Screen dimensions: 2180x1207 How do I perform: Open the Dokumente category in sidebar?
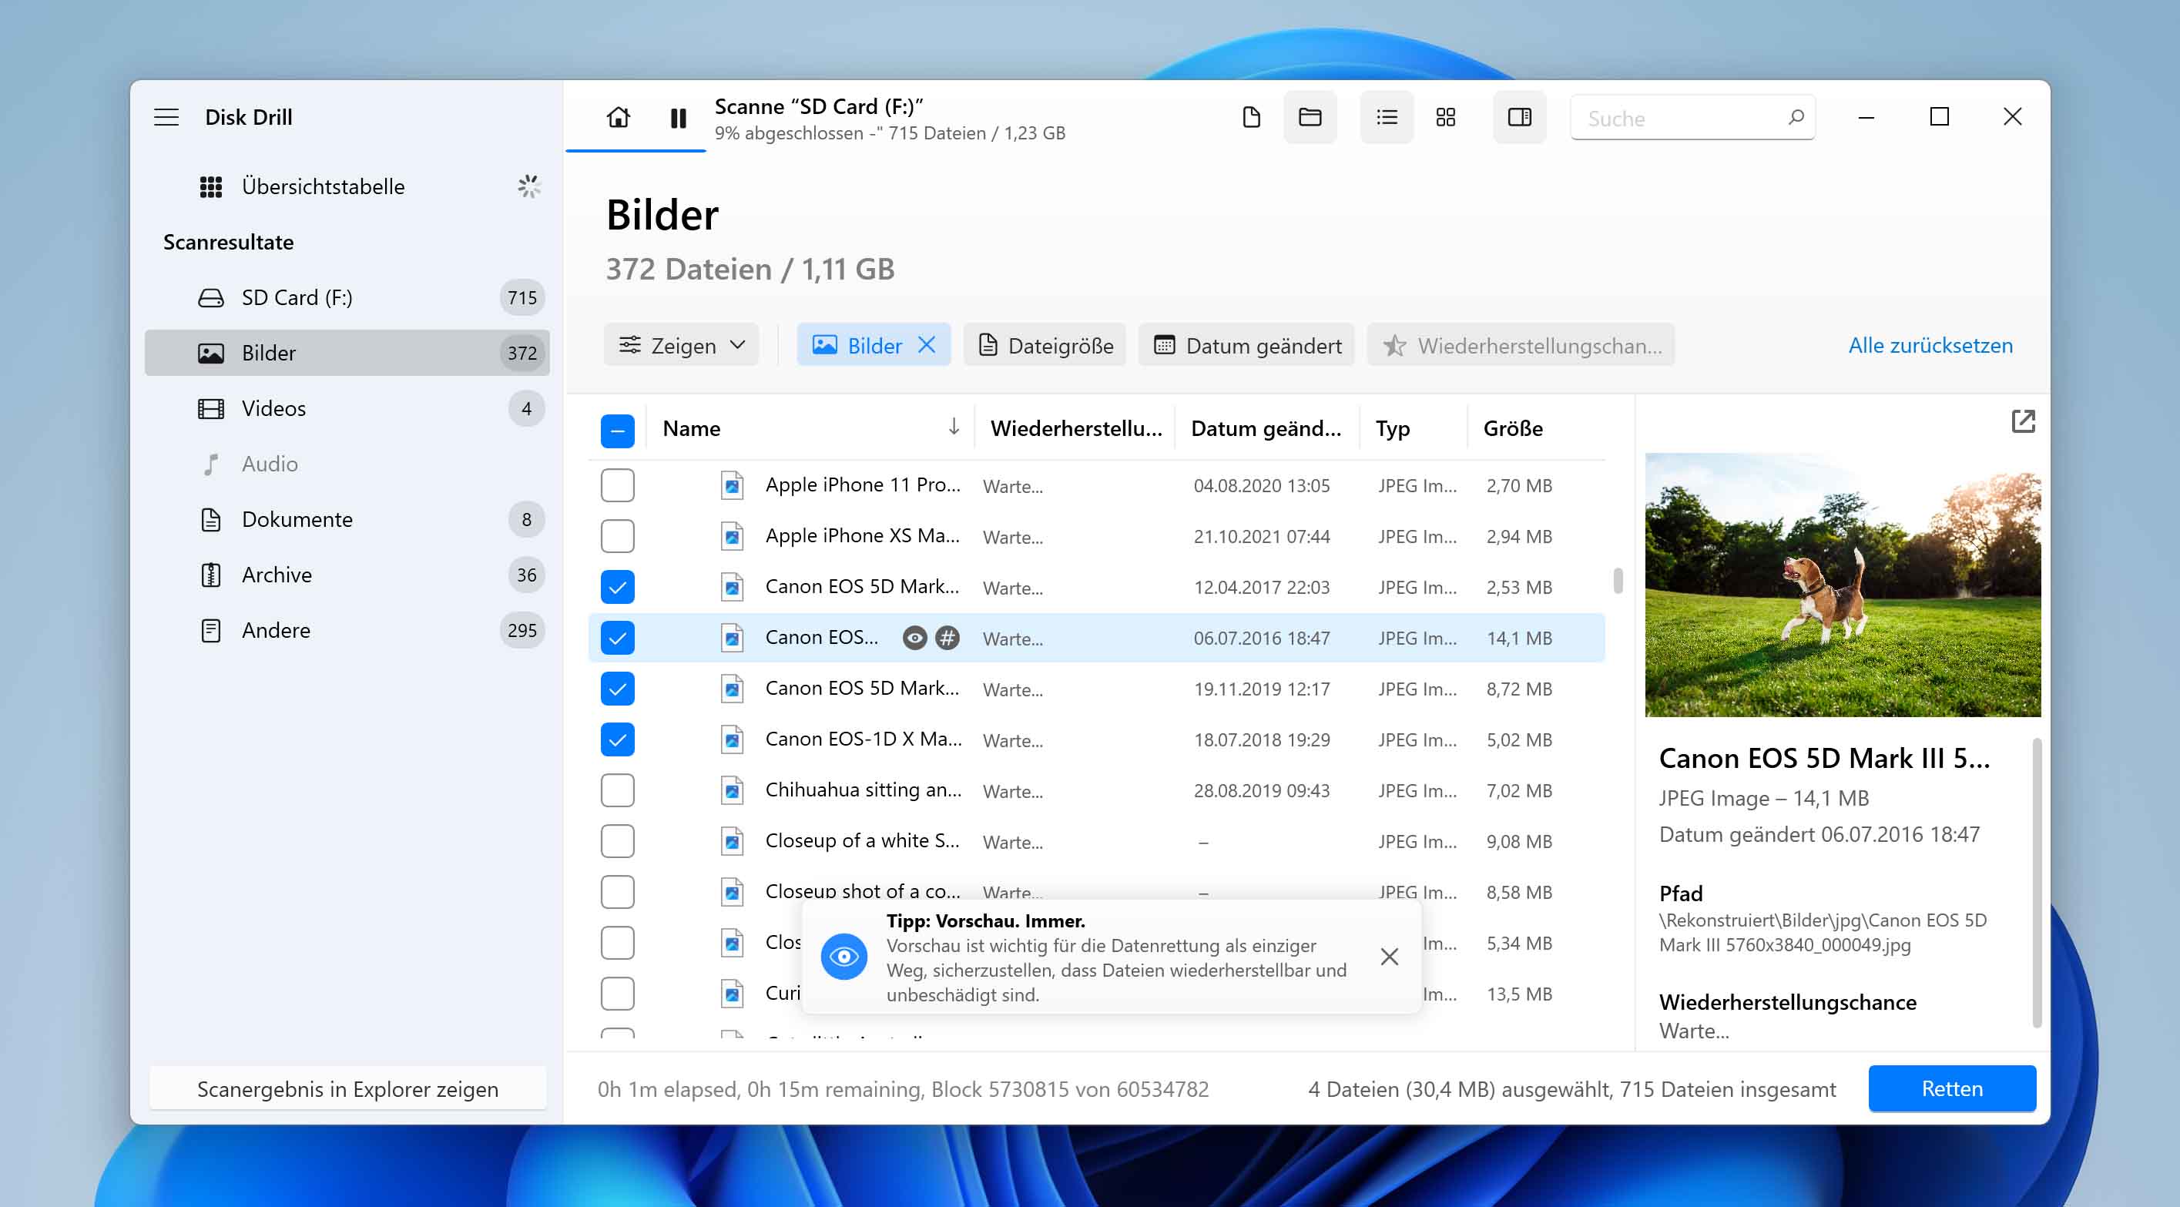click(x=347, y=519)
